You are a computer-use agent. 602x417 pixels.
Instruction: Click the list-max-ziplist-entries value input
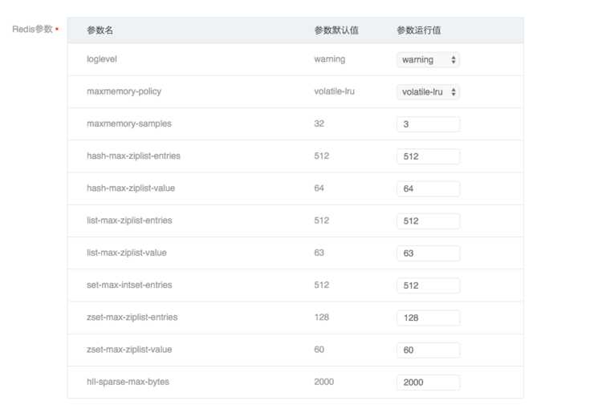pyautogui.click(x=428, y=221)
